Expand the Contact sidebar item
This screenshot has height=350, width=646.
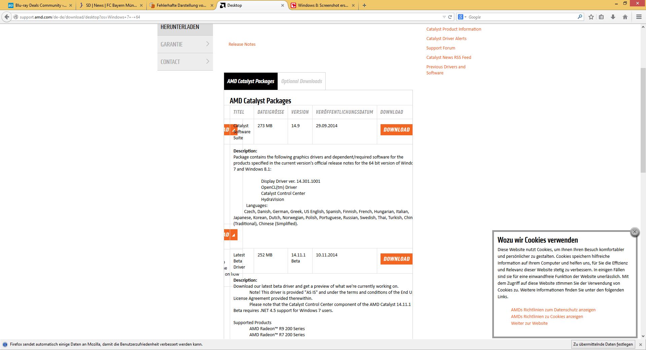pos(185,62)
